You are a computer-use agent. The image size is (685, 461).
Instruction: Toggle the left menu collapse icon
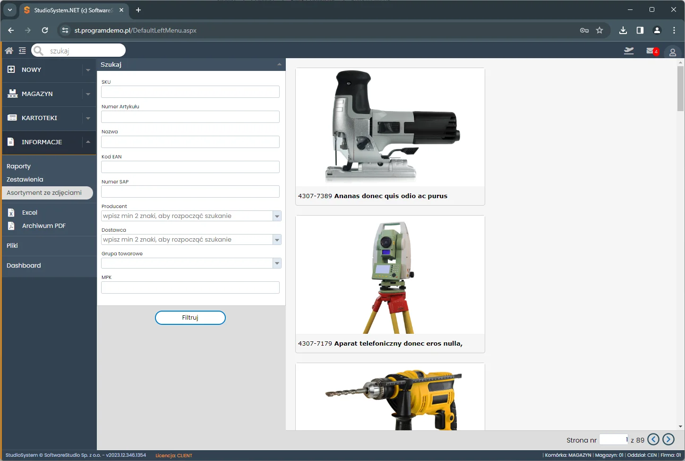click(22, 51)
